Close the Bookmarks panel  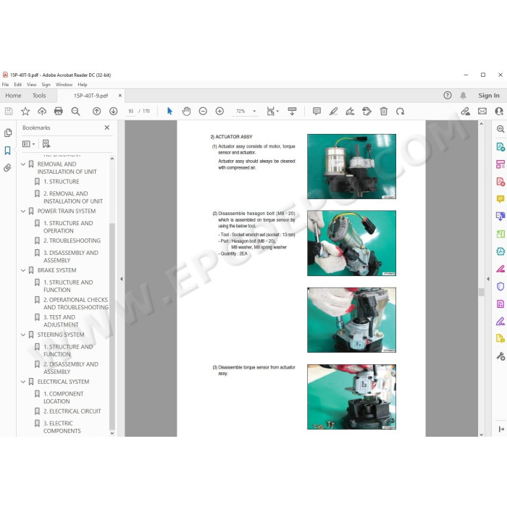[107, 127]
